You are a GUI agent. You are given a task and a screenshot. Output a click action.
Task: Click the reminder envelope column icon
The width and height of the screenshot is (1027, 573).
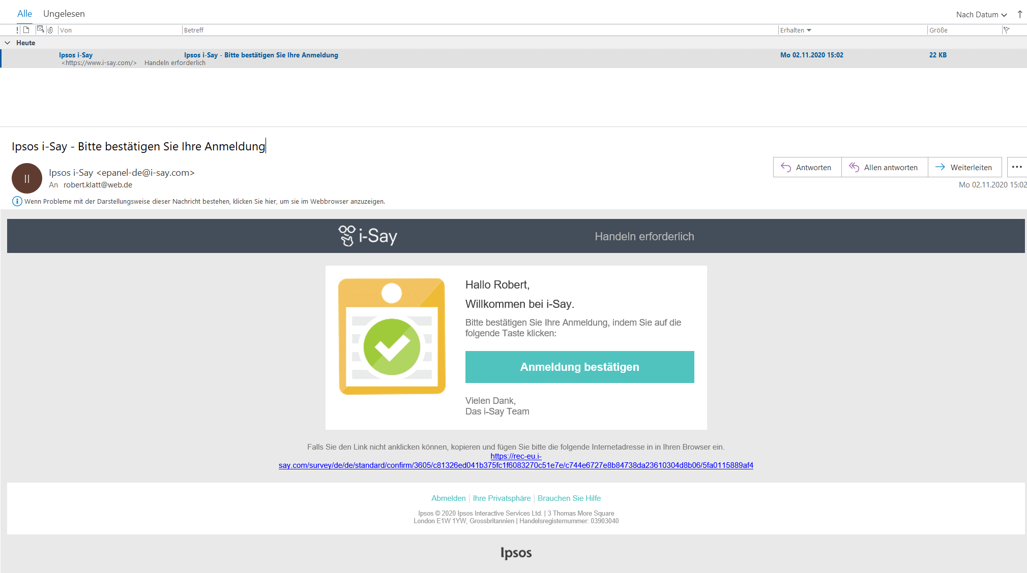[x=40, y=29]
